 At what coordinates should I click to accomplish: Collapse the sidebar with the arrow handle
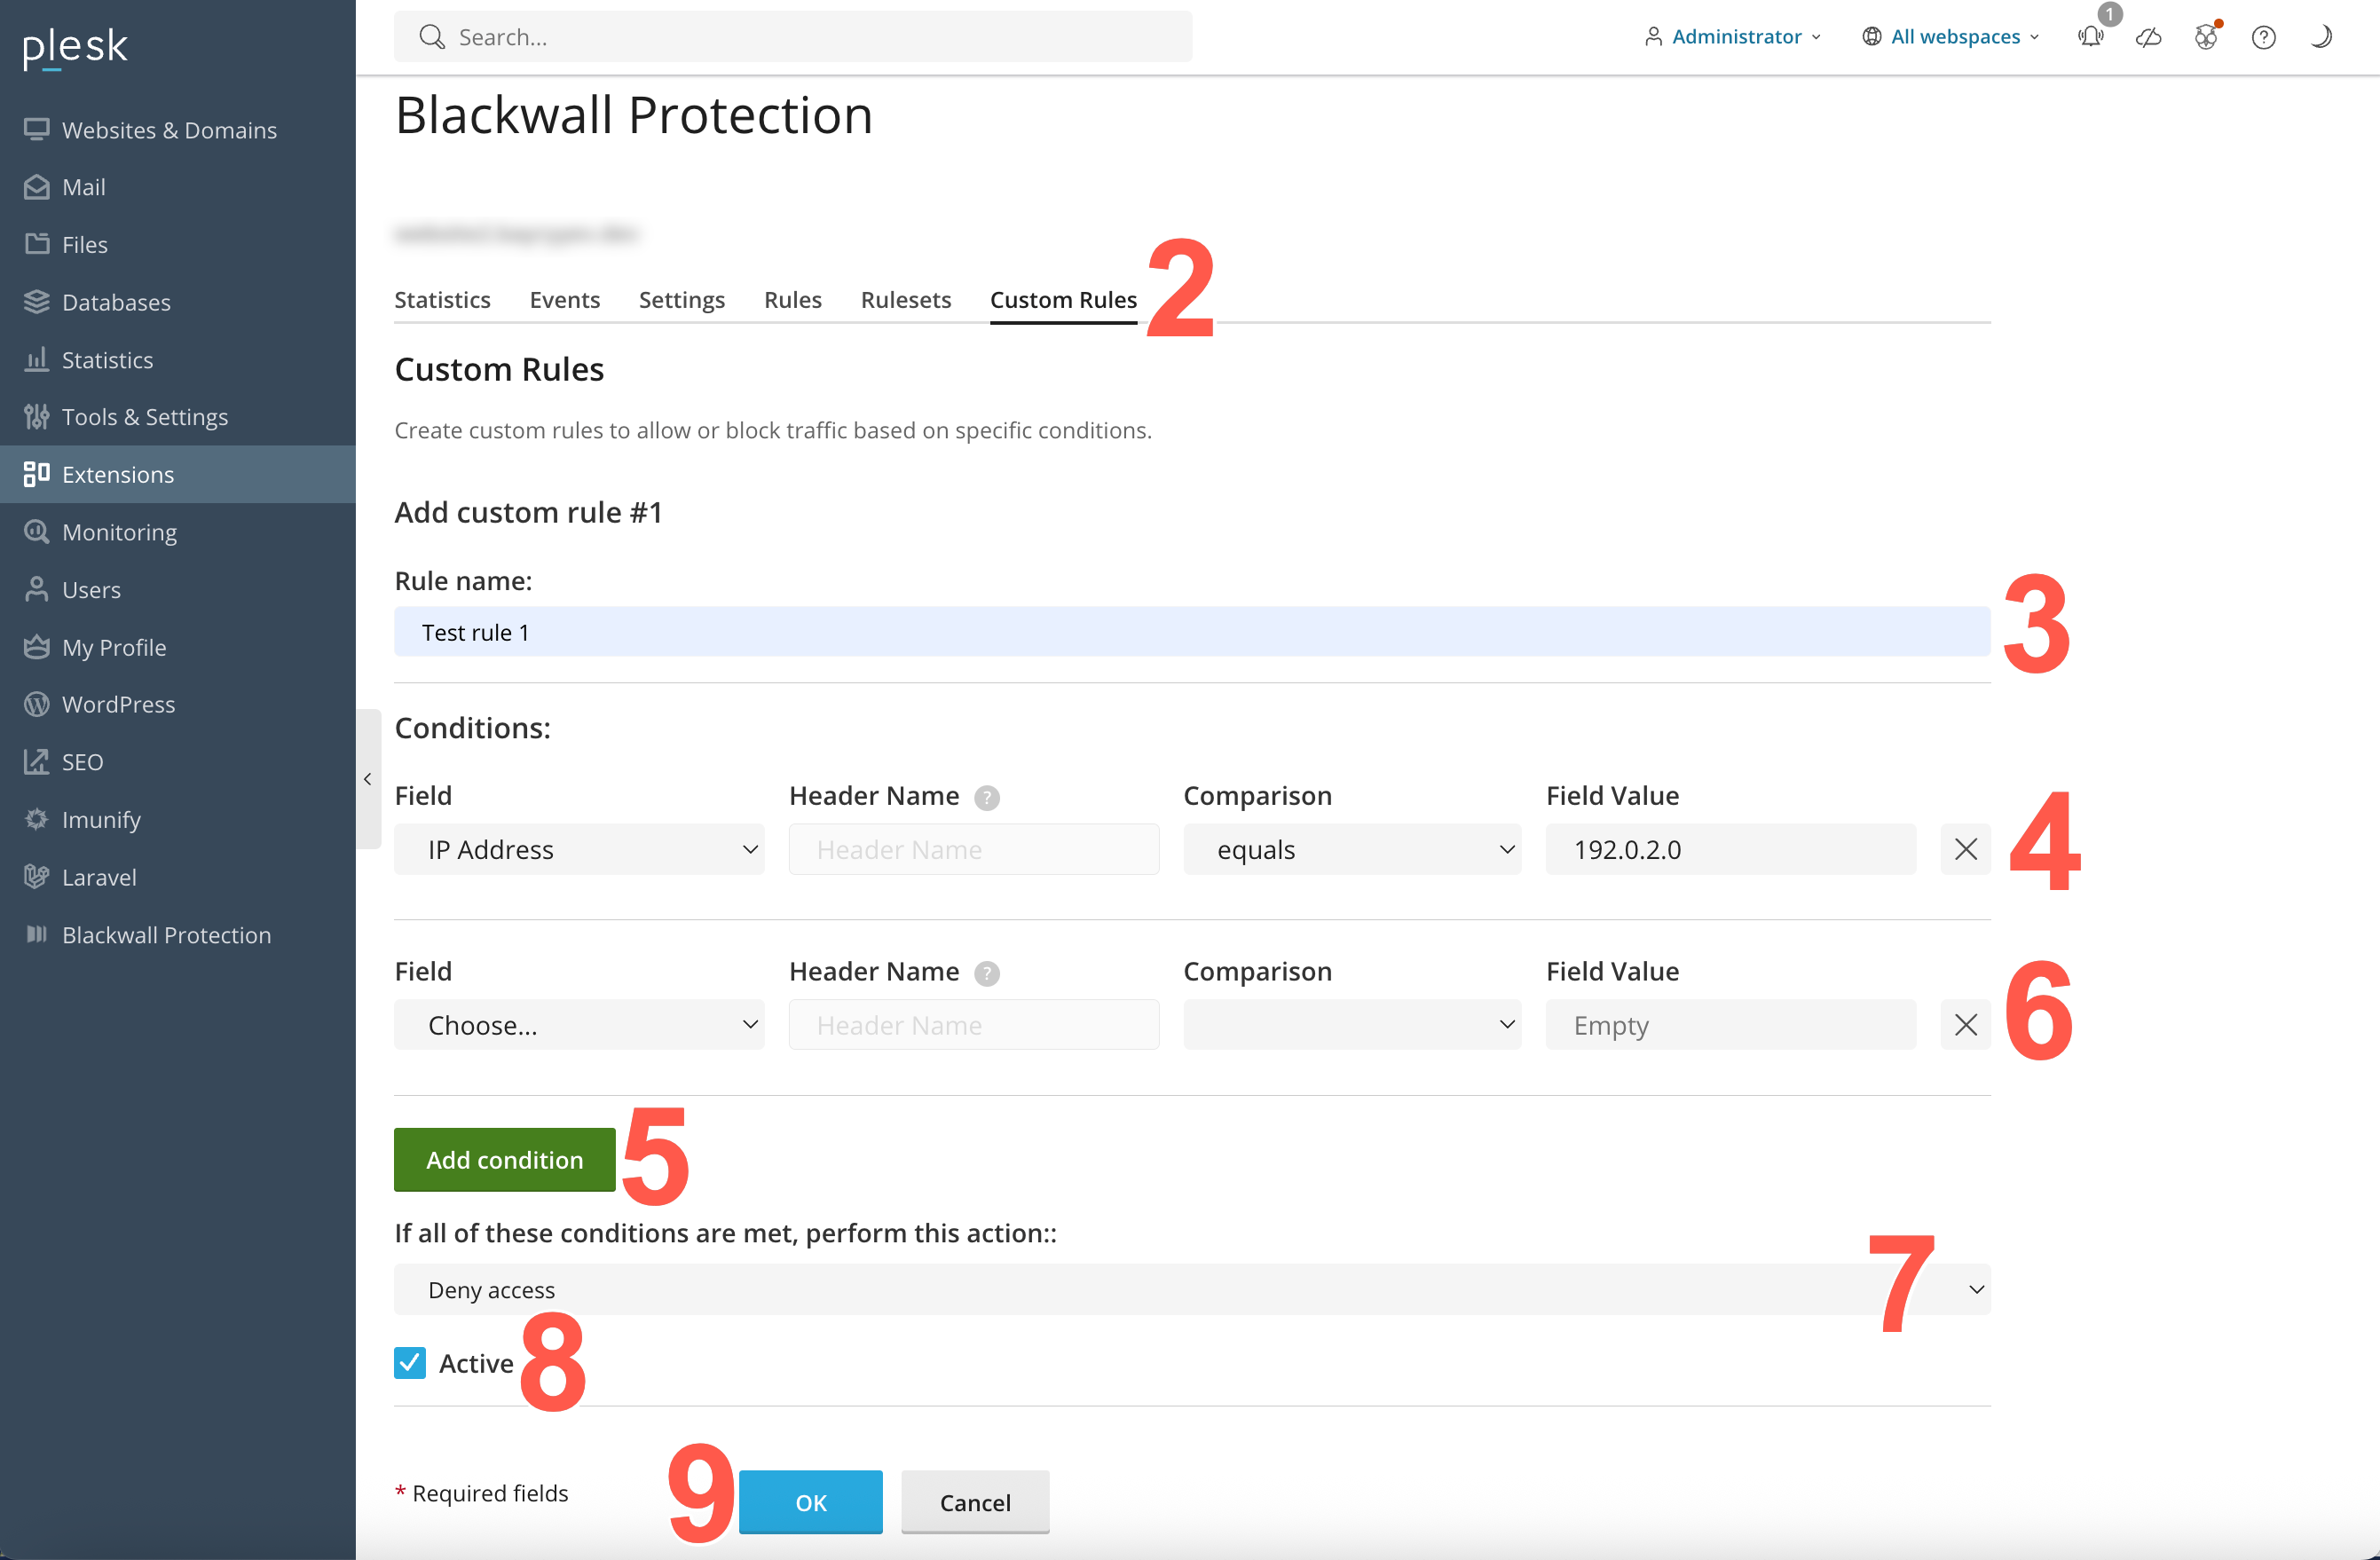[x=368, y=779]
